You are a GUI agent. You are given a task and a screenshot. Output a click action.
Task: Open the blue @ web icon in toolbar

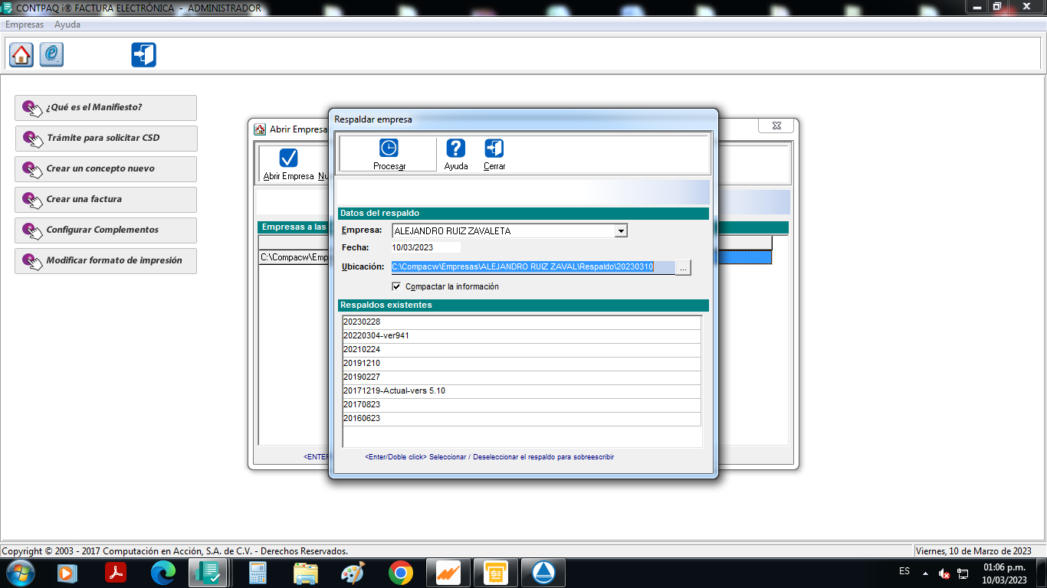click(51, 54)
